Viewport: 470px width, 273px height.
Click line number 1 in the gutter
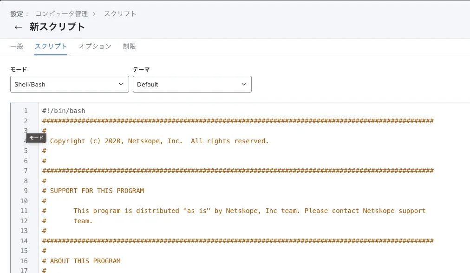click(x=26, y=111)
